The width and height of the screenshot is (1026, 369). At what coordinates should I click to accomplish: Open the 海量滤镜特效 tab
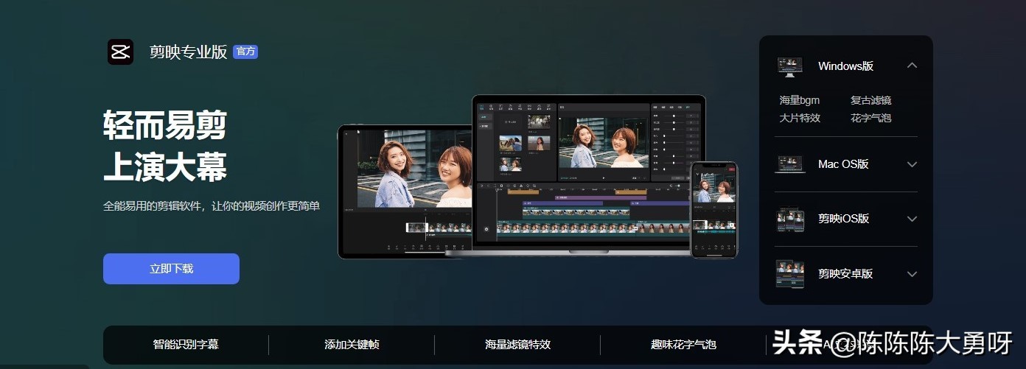coord(517,345)
